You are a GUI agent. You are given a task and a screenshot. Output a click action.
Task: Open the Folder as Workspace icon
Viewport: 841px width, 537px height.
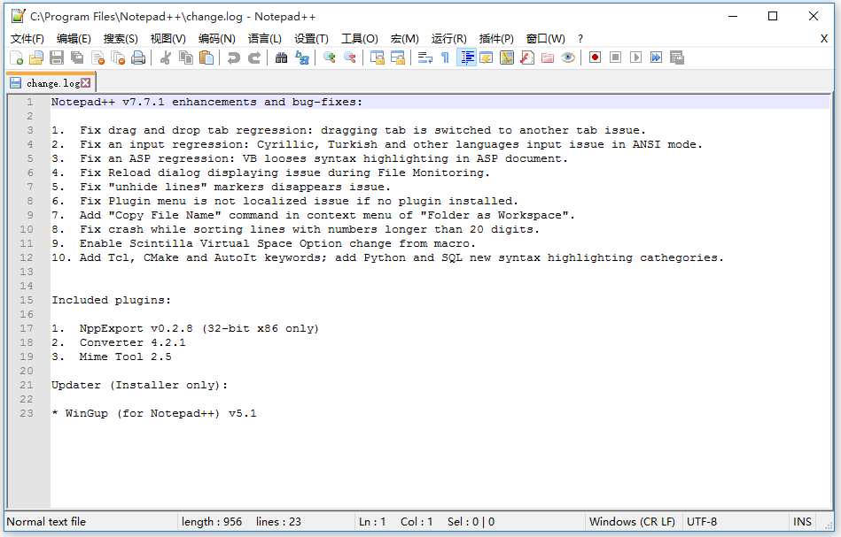point(548,58)
